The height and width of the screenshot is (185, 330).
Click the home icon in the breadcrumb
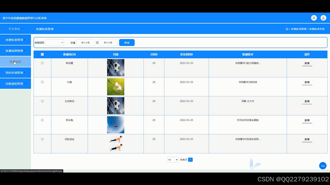click(x=287, y=29)
